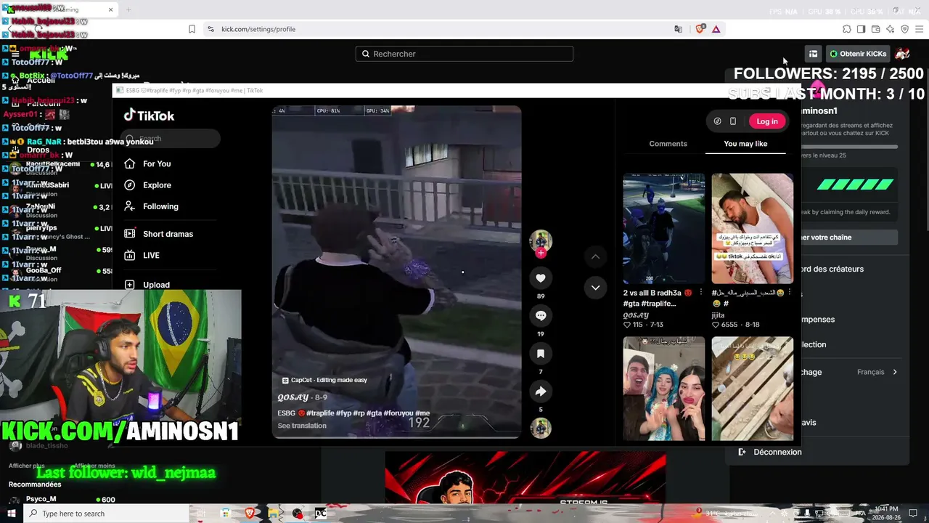Open Brave Leo AI sparkle icon

(891, 29)
